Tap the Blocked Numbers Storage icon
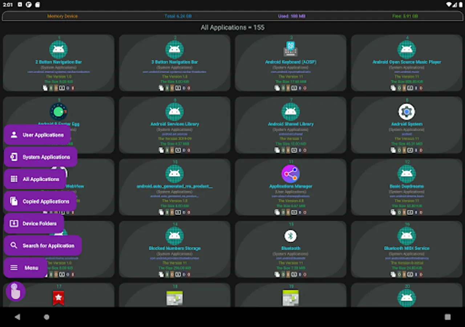 click(175, 236)
